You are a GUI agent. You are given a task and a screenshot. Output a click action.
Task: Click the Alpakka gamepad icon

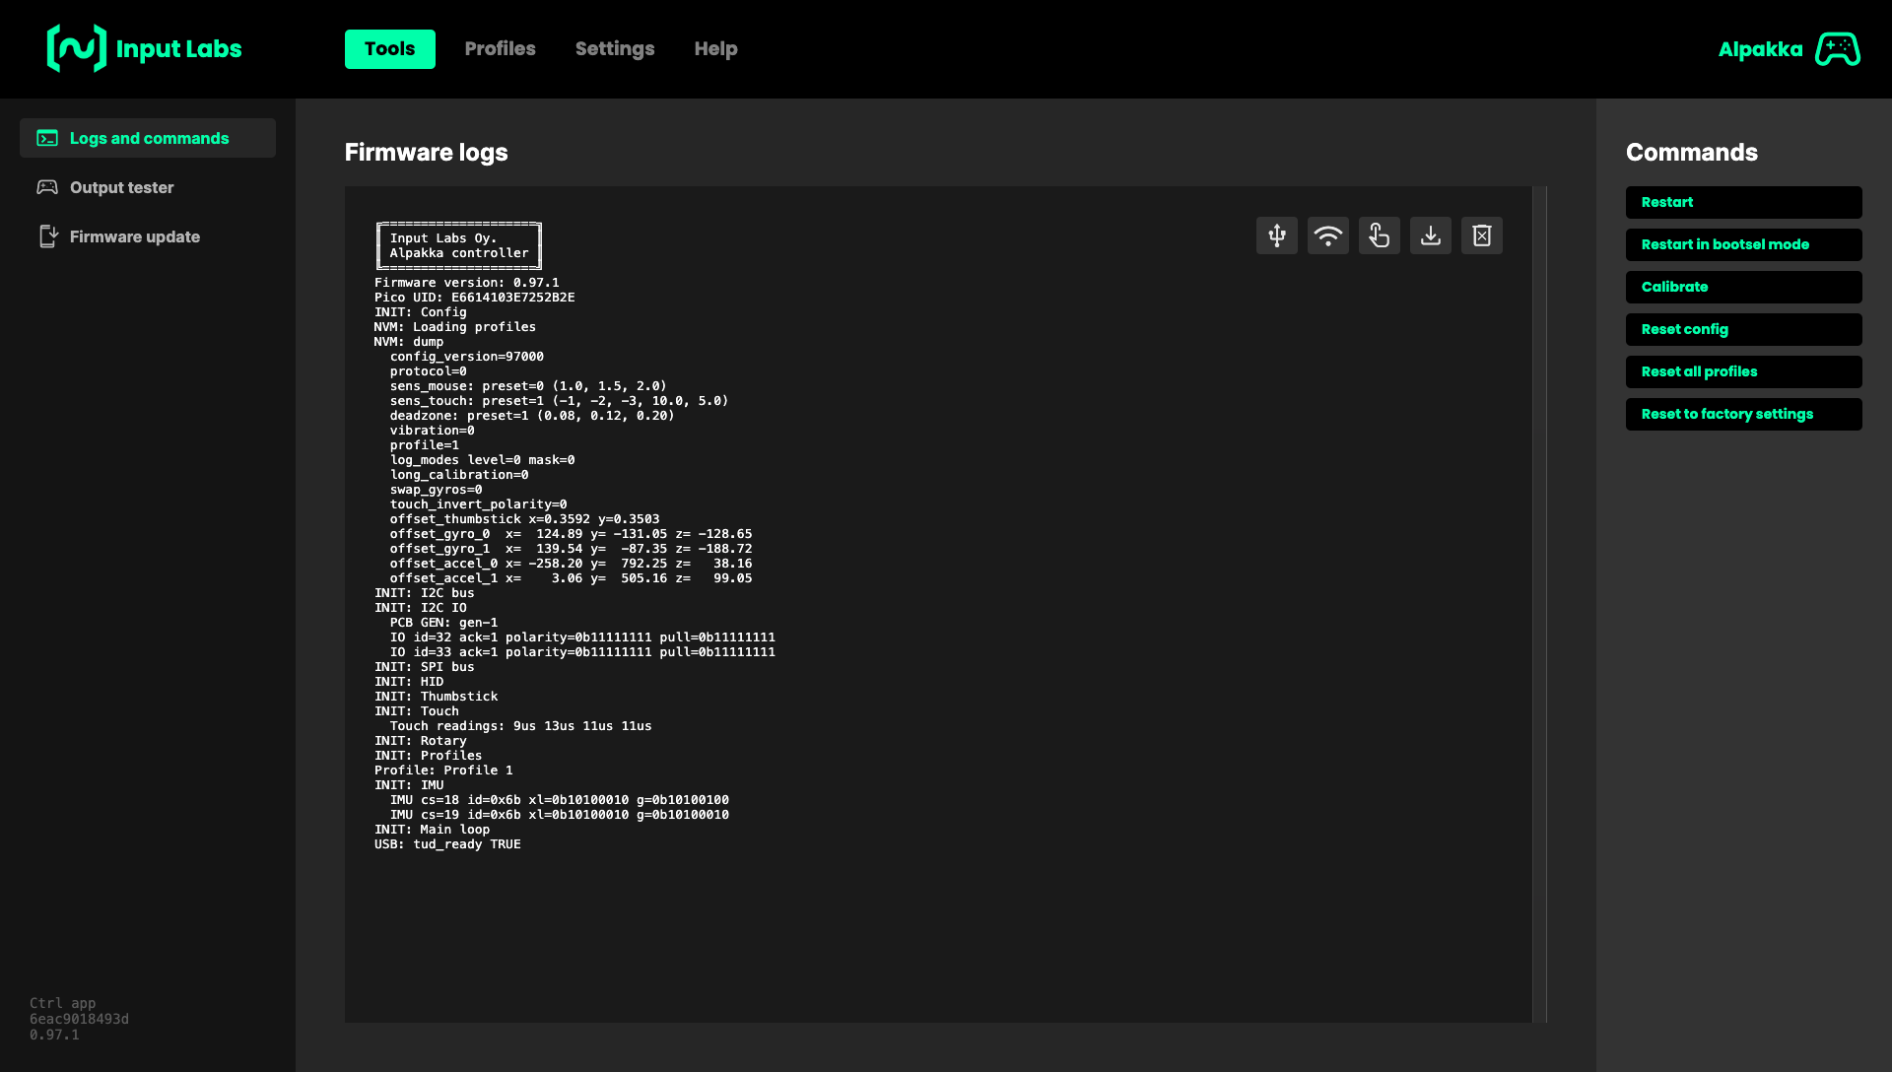pyautogui.click(x=1837, y=49)
